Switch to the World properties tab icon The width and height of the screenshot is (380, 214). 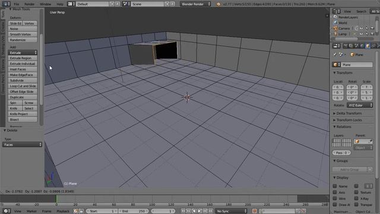(x=362, y=46)
